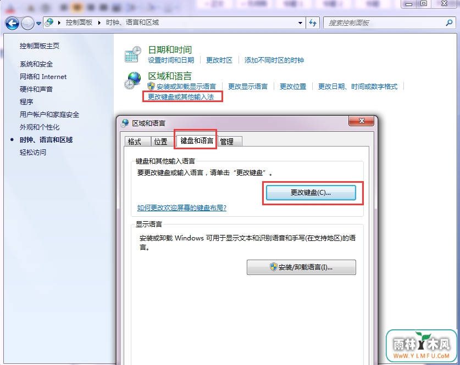460x365 pixels.
Task: Minimize the Control Panel window
Action: [409, 4]
